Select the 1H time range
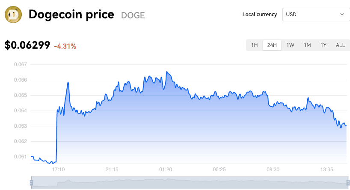The image size is (350, 190). (255, 45)
